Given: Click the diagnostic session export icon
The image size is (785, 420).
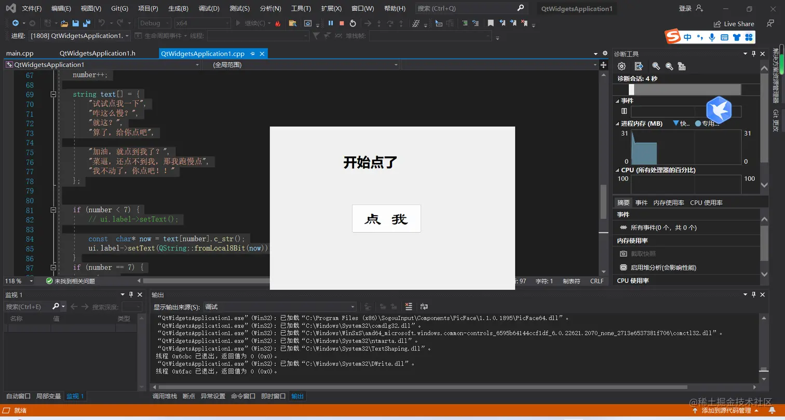Looking at the screenshot, I should click(x=639, y=66).
